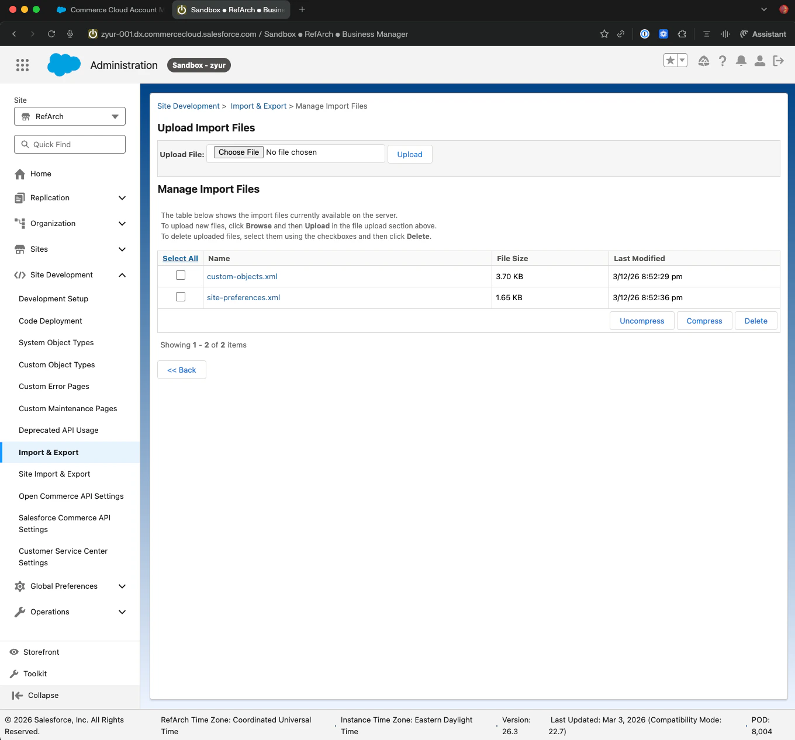Click the << Back button
Screen dimensions: 795x740
coord(182,370)
